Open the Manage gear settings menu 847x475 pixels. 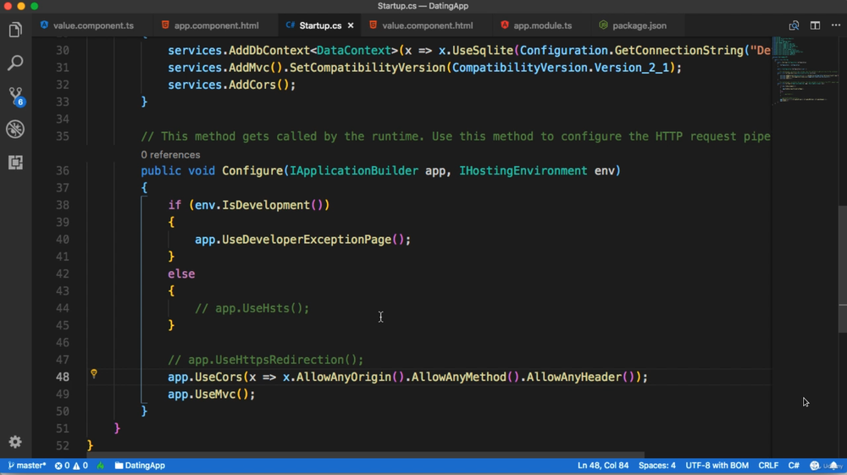tap(15, 442)
